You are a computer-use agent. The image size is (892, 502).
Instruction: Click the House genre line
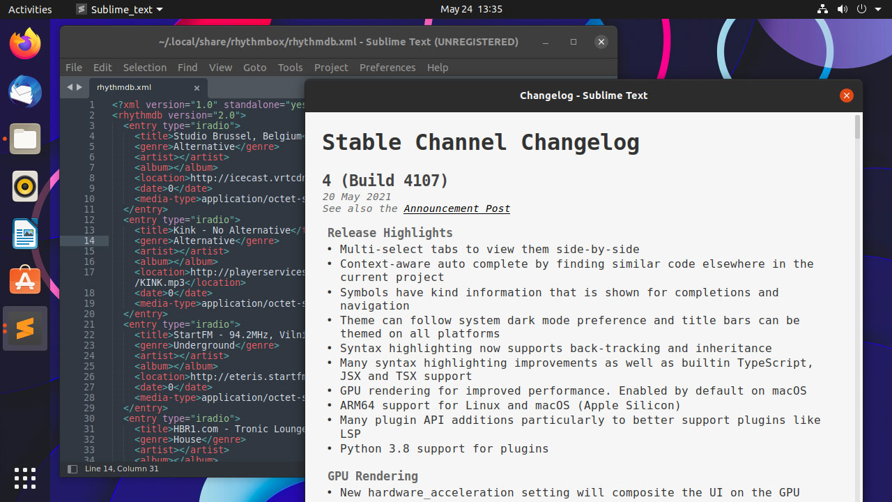[190, 439]
